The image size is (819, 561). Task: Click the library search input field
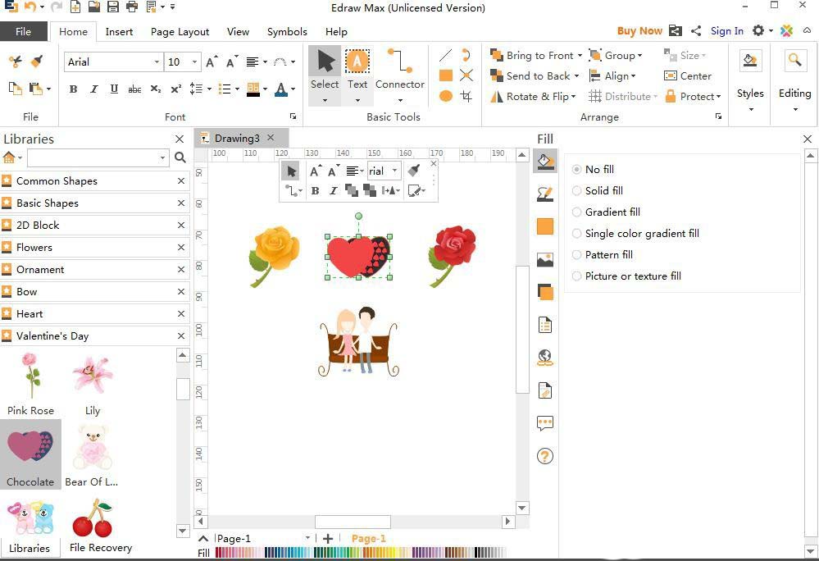click(98, 157)
